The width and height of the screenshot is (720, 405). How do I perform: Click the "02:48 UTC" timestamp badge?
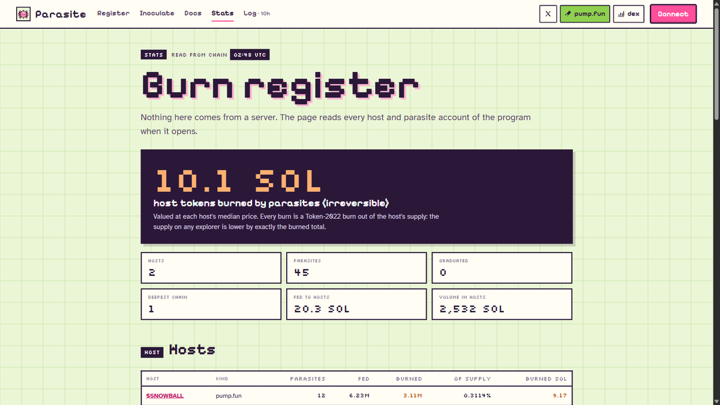(x=250, y=55)
